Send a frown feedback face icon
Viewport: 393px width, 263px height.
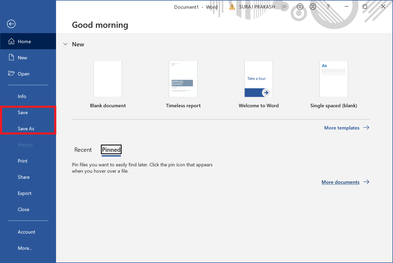(313, 7)
